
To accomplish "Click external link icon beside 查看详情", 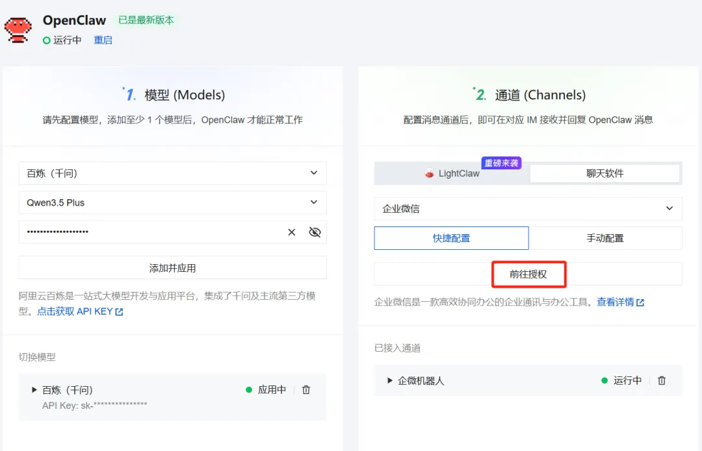I will (640, 302).
